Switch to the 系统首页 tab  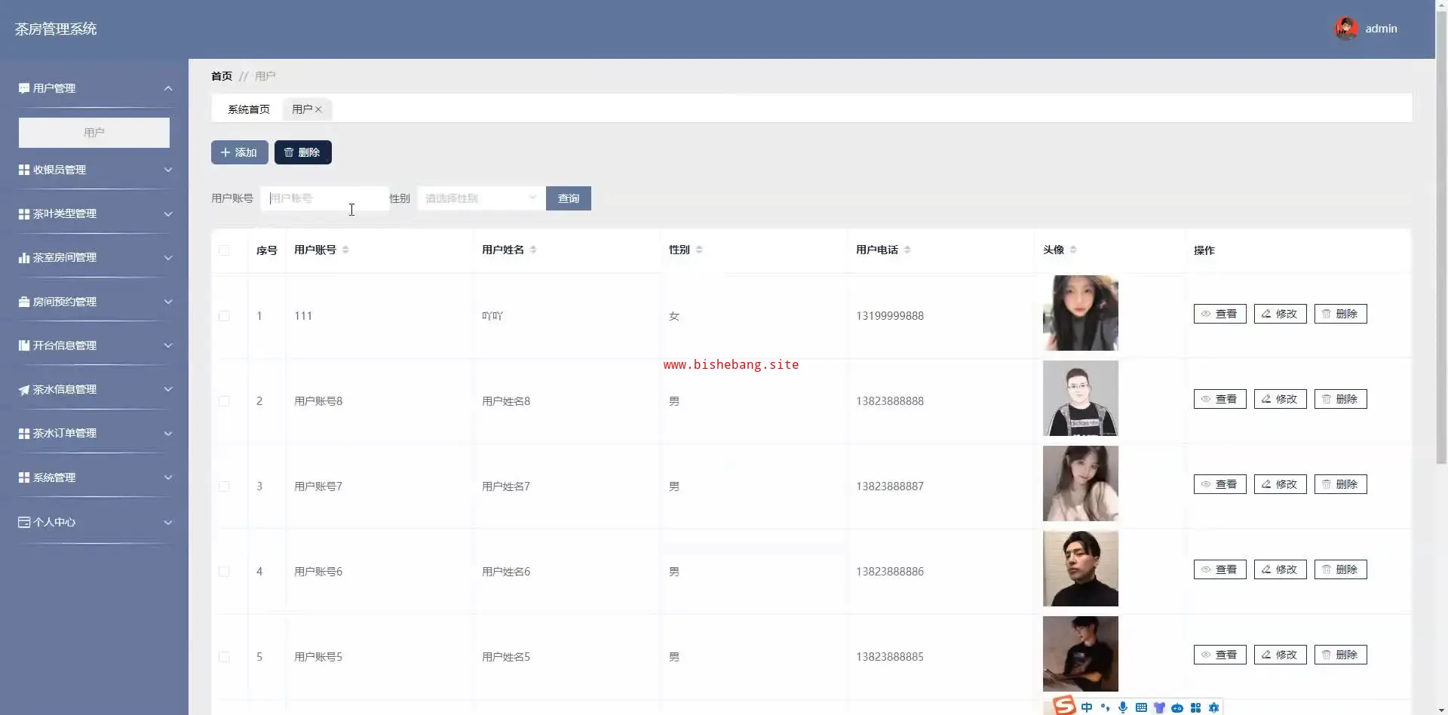click(248, 109)
